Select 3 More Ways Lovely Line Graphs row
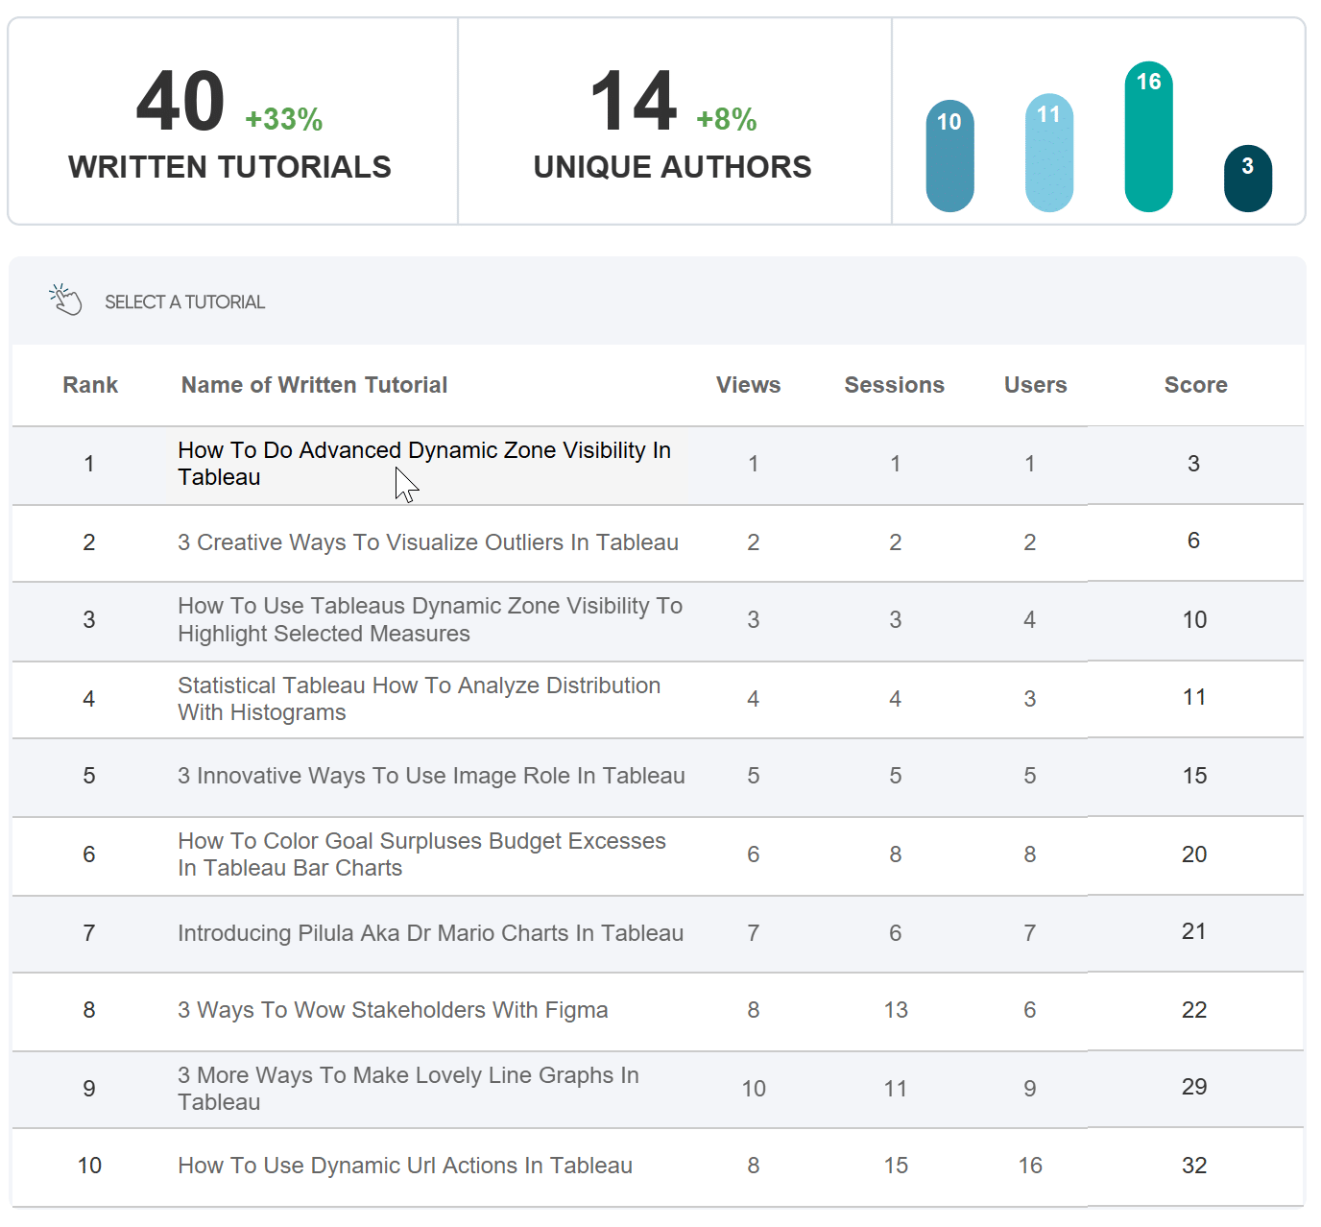The height and width of the screenshot is (1227, 1321). tap(659, 1089)
